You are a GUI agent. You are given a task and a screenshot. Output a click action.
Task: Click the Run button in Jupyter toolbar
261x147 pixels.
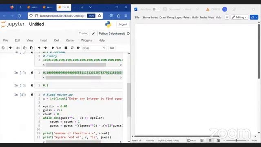point(56,48)
